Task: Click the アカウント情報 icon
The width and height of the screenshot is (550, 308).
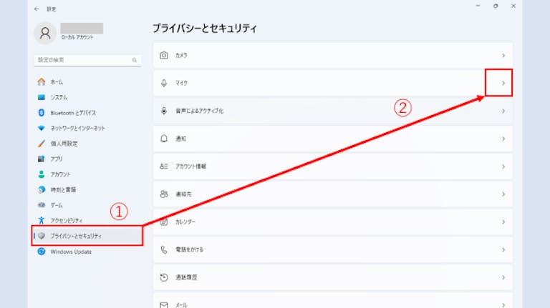Action: coord(164,167)
